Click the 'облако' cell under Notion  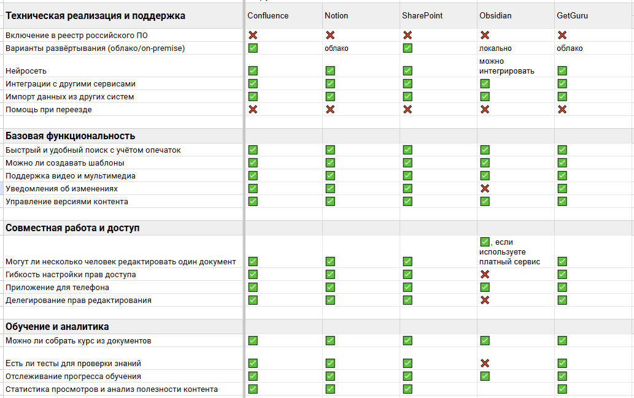(x=336, y=48)
